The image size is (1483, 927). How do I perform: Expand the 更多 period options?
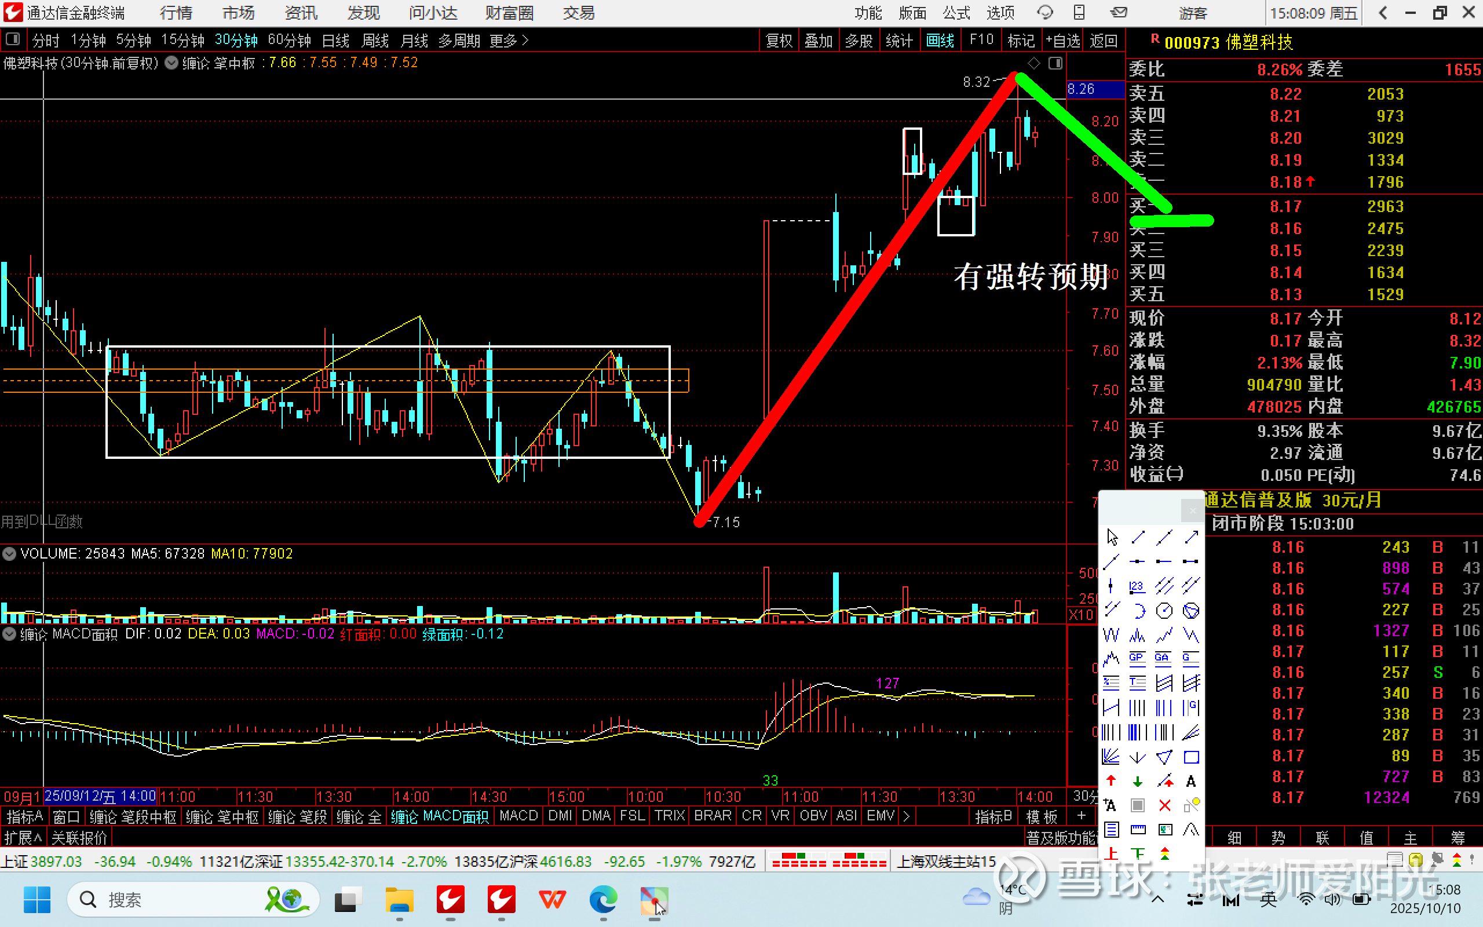click(x=509, y=41)
